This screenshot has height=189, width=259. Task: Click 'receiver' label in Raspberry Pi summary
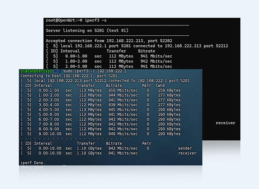[187, 153]
